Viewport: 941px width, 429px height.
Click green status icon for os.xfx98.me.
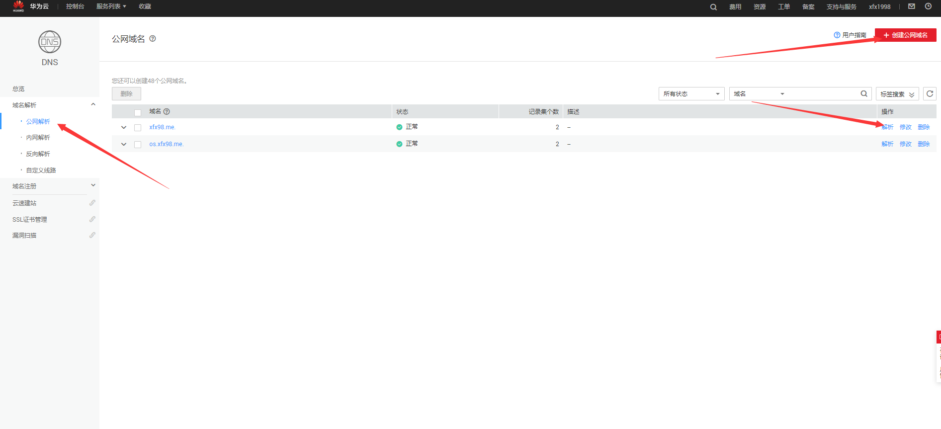[x=399, y=144]
